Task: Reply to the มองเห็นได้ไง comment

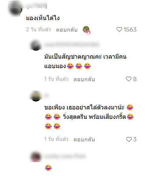Action: pyautogui.click(x=67, y=29)
